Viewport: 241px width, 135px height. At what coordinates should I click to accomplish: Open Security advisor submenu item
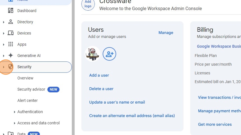pos(31,89)
